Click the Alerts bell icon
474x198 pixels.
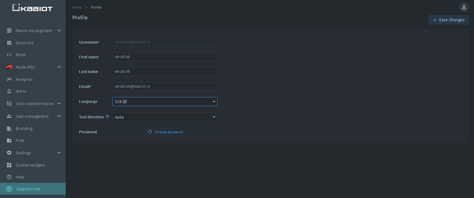pos(9,91)
